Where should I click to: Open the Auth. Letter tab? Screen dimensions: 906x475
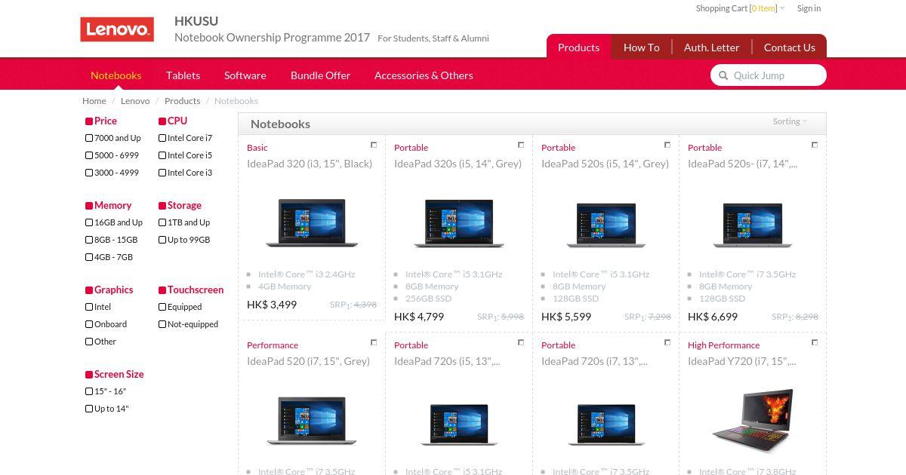pos(711,47)
